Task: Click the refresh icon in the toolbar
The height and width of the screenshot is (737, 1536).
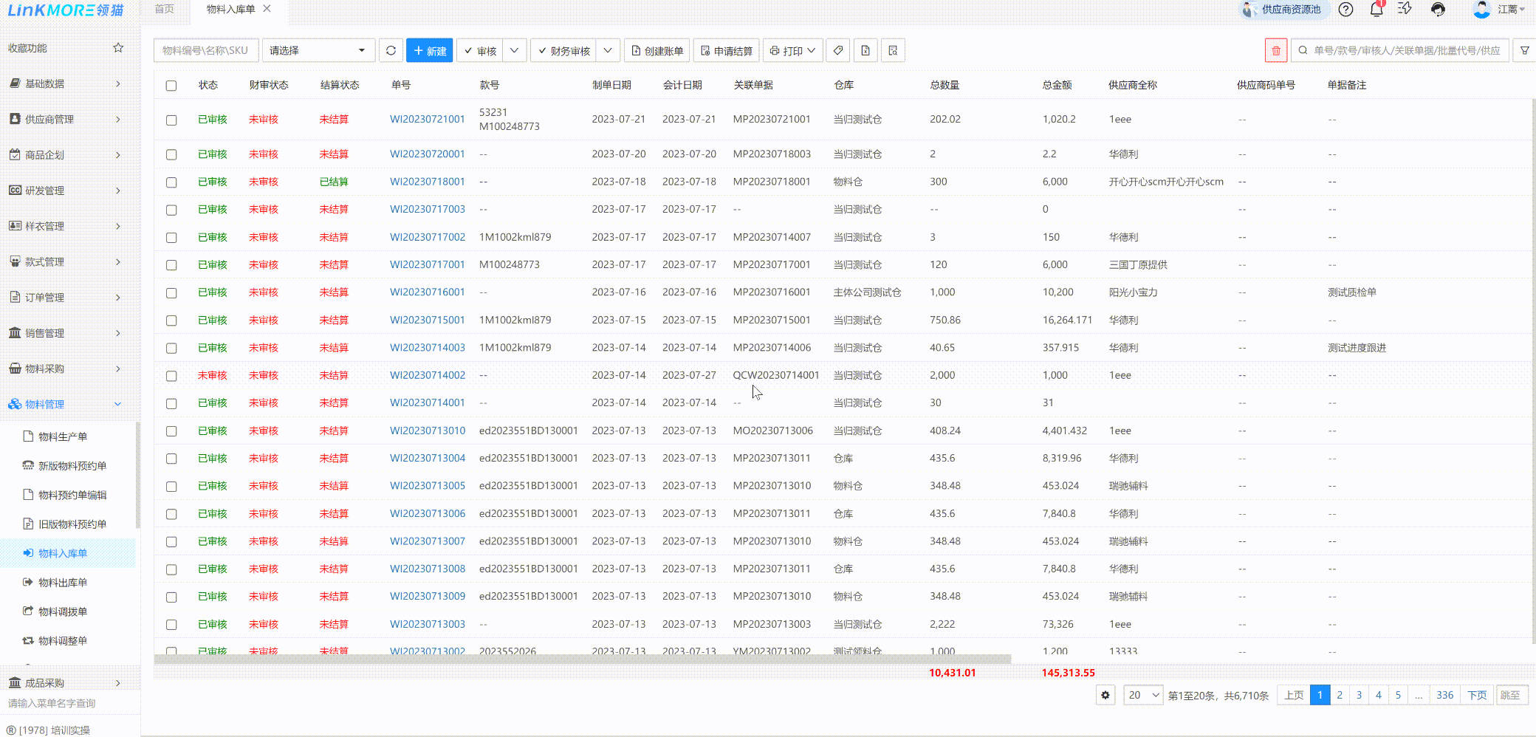Action: [x=391, y=51]
